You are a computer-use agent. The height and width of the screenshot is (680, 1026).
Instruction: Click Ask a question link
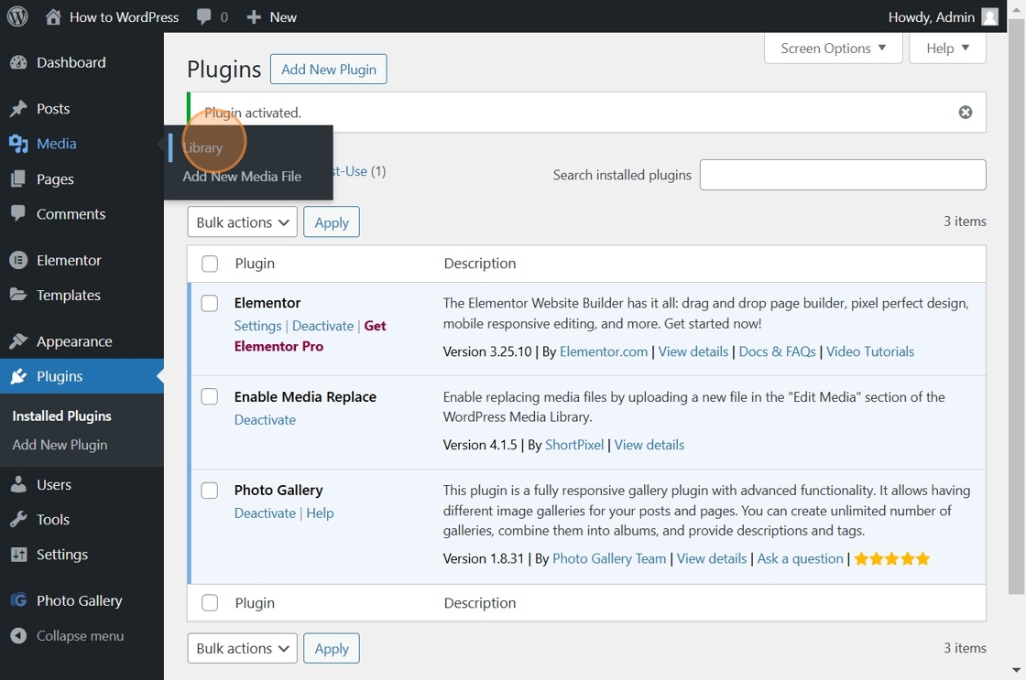click(x=801, y=559)
